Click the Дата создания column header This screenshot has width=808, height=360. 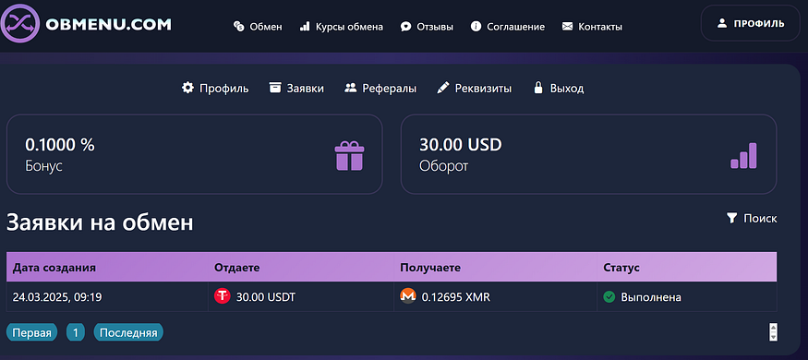click(54, 268)
